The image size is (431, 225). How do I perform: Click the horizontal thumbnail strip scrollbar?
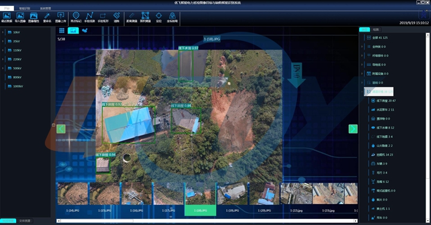(207, 221)
